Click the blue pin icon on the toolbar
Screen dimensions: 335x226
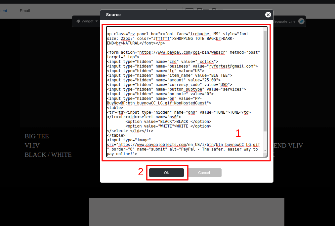pyautogui.click(x=302, y=21)
